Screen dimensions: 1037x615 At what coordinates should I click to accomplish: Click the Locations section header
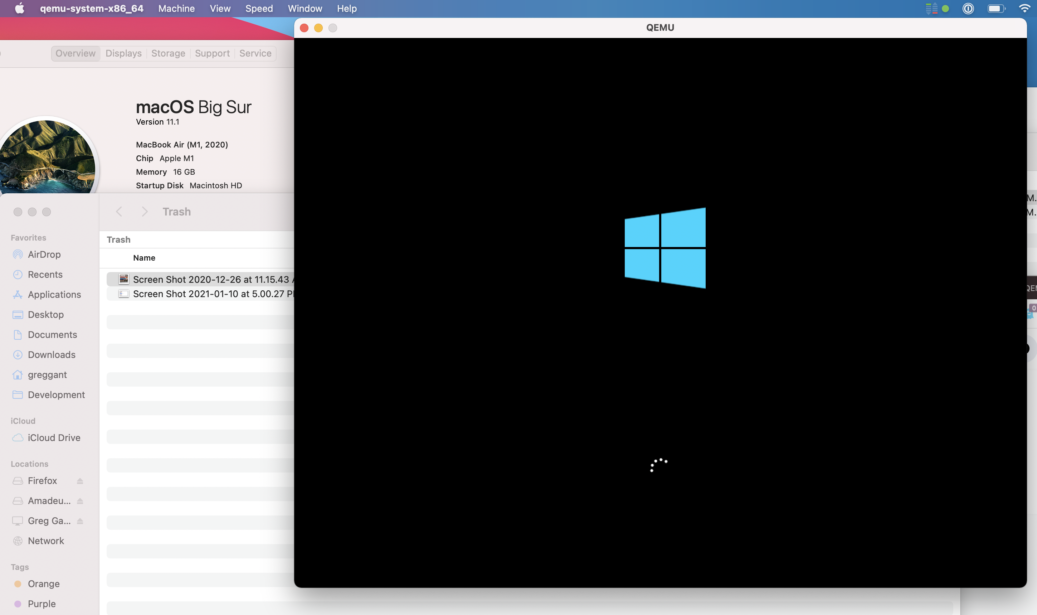point(29,464)
